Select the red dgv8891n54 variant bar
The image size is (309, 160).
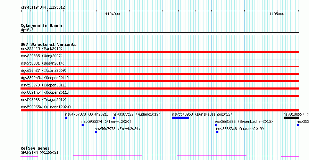[160, 96]
